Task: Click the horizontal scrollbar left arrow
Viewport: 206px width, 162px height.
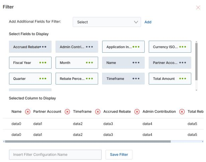Action: pyautogui.click(x=4, y=142)
